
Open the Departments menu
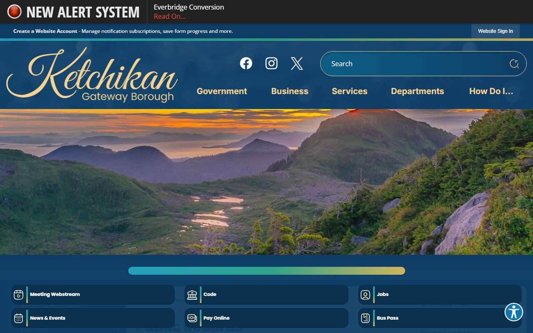418,91
